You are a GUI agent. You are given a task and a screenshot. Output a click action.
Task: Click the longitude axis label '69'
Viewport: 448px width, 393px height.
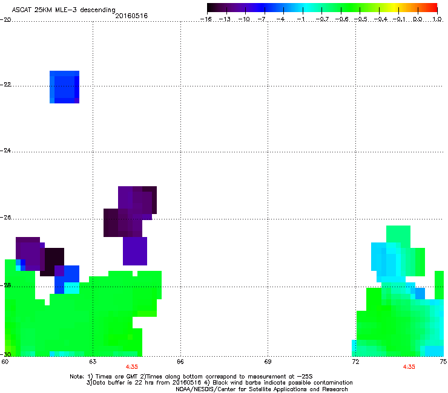pyautogui.click(x=268, y=362)
